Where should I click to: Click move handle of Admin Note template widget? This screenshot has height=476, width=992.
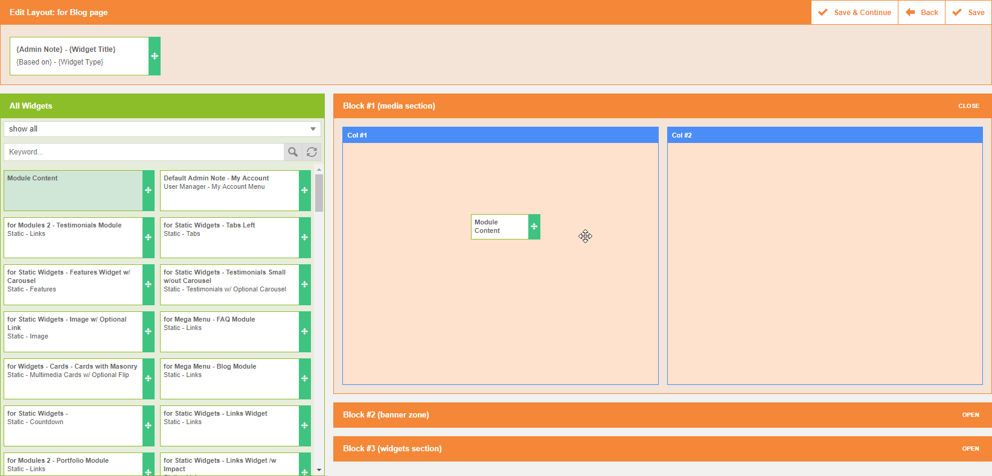coord(155,56)
